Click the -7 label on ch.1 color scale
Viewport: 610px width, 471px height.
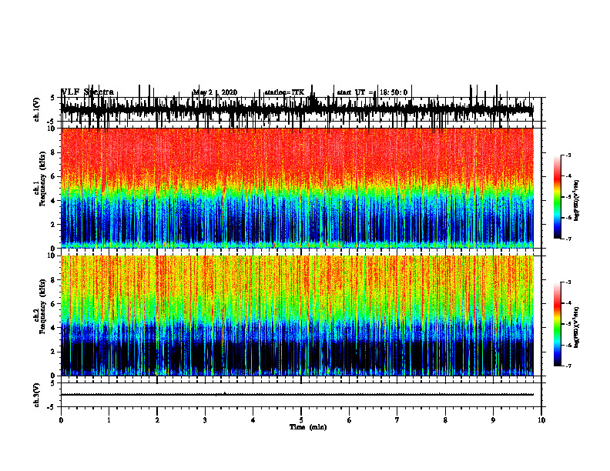(x=568, y=239)
